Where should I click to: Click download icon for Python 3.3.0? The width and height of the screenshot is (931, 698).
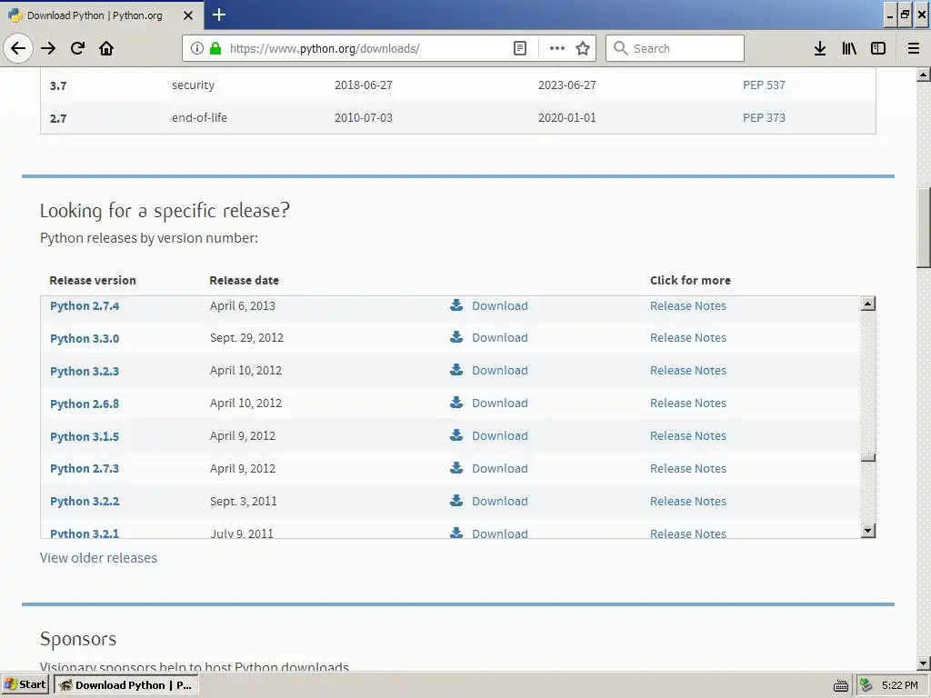point(456,337)
